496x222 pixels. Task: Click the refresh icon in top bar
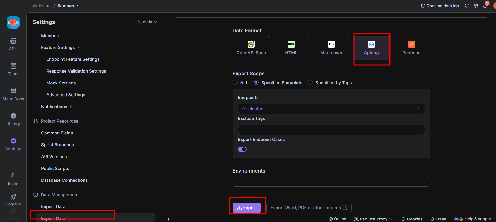tap(466, 6)
